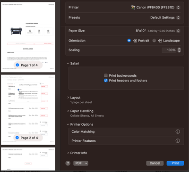Select the page 2 preview thumbnail

[28, 110]
